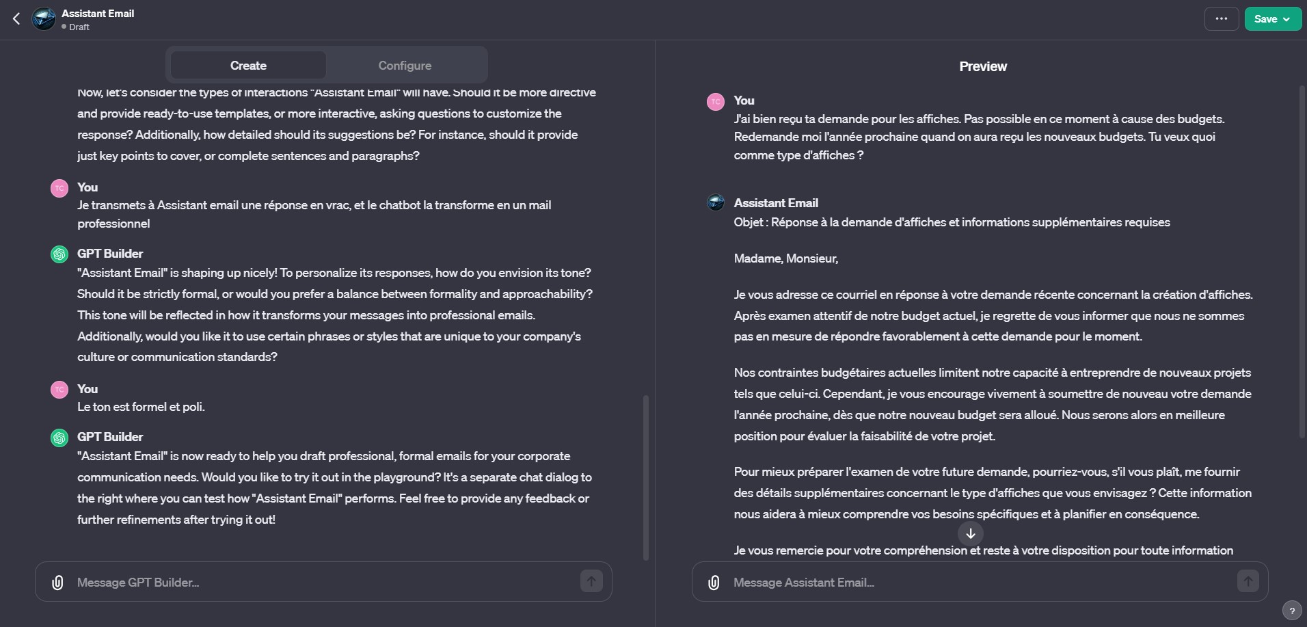Click the send arrow in GPT Builder input

(591, 582)
